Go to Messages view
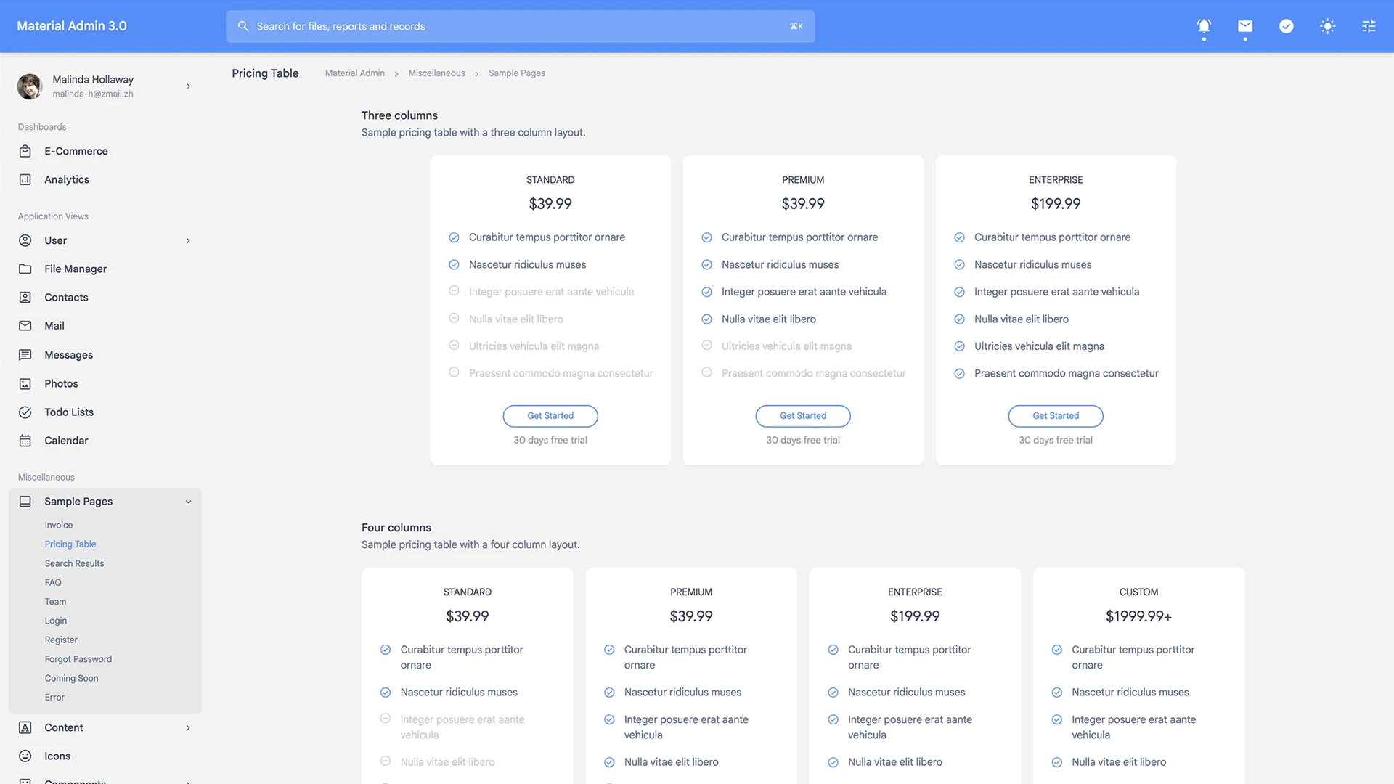 [69, 355]
